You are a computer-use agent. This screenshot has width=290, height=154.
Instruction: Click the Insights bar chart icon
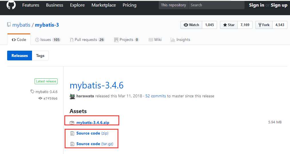point(173,40)
